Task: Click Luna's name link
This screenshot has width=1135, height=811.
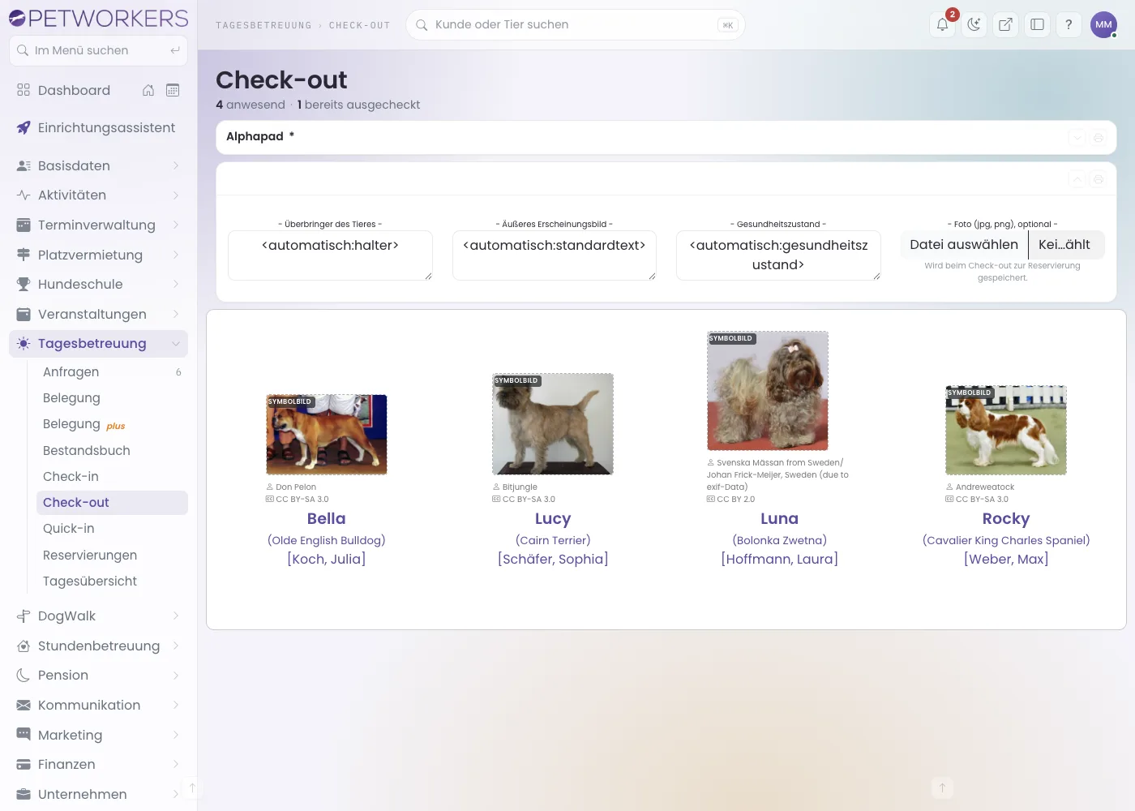Action: click(779, 518)
